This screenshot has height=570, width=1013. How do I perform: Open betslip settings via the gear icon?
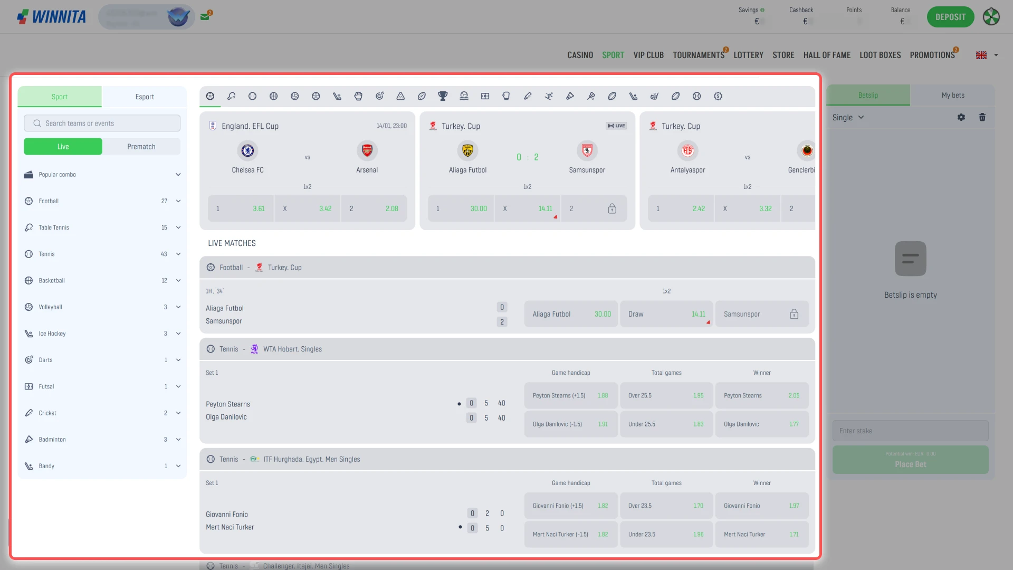point(961,117)
